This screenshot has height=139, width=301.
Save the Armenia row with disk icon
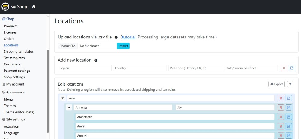(x=289, y=107)
